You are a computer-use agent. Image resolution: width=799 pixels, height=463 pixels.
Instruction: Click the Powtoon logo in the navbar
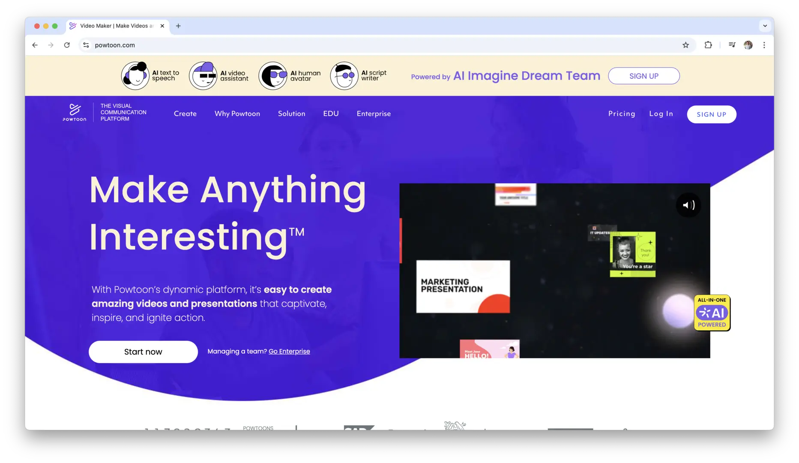pyautogui.click(x=75, y=112)
